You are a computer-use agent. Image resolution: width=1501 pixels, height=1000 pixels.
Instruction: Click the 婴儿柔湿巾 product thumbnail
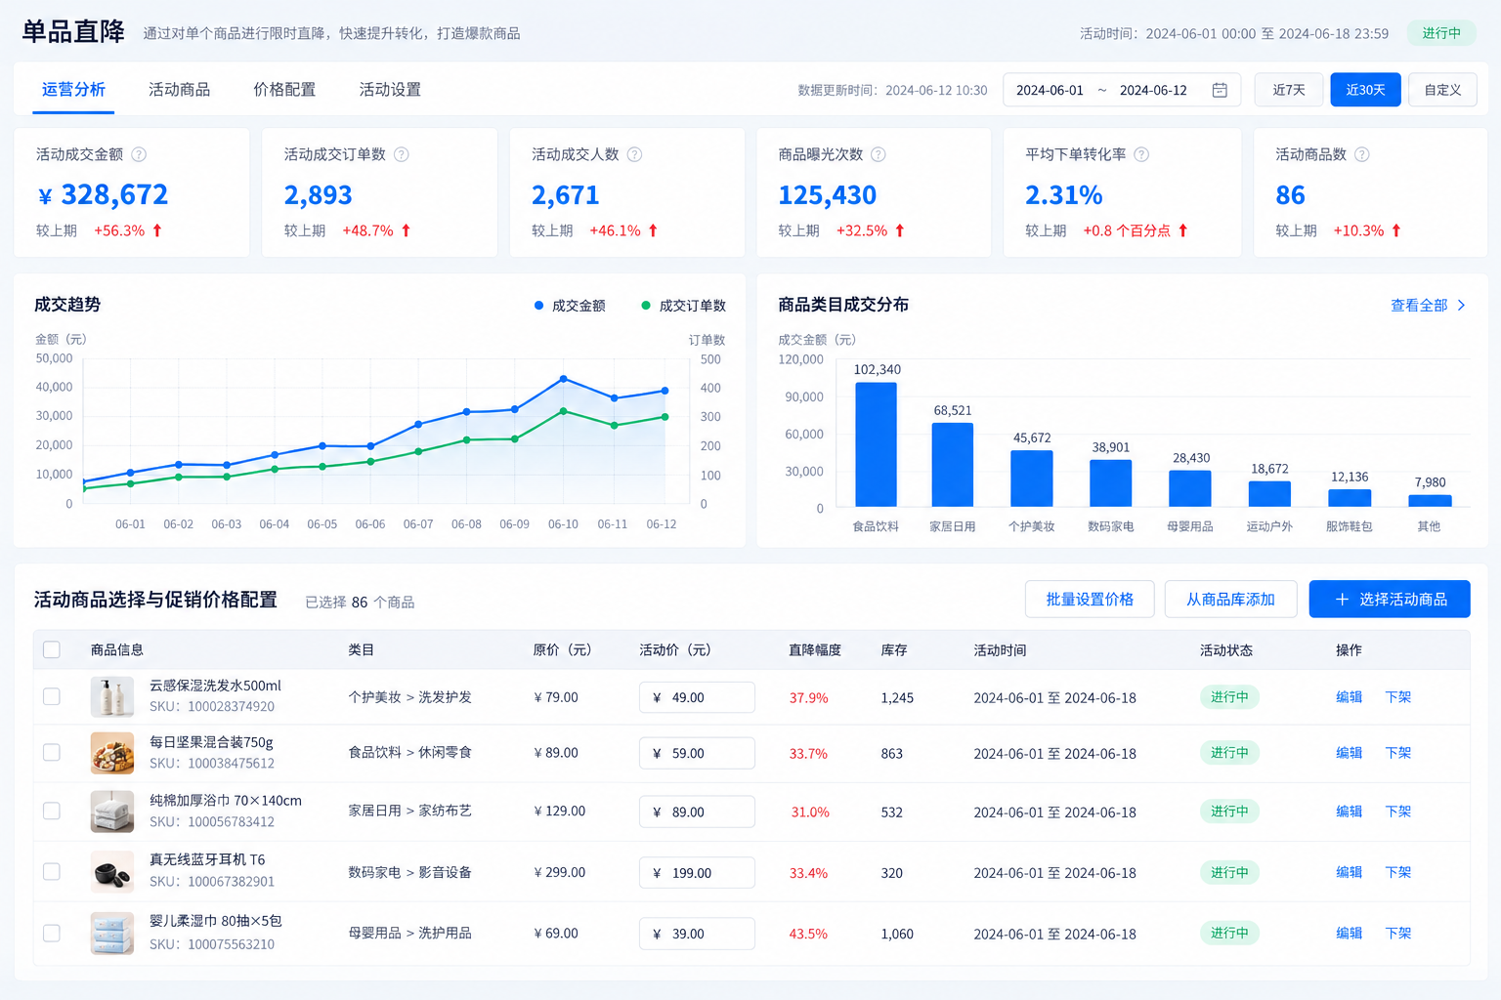coord(112,933)
